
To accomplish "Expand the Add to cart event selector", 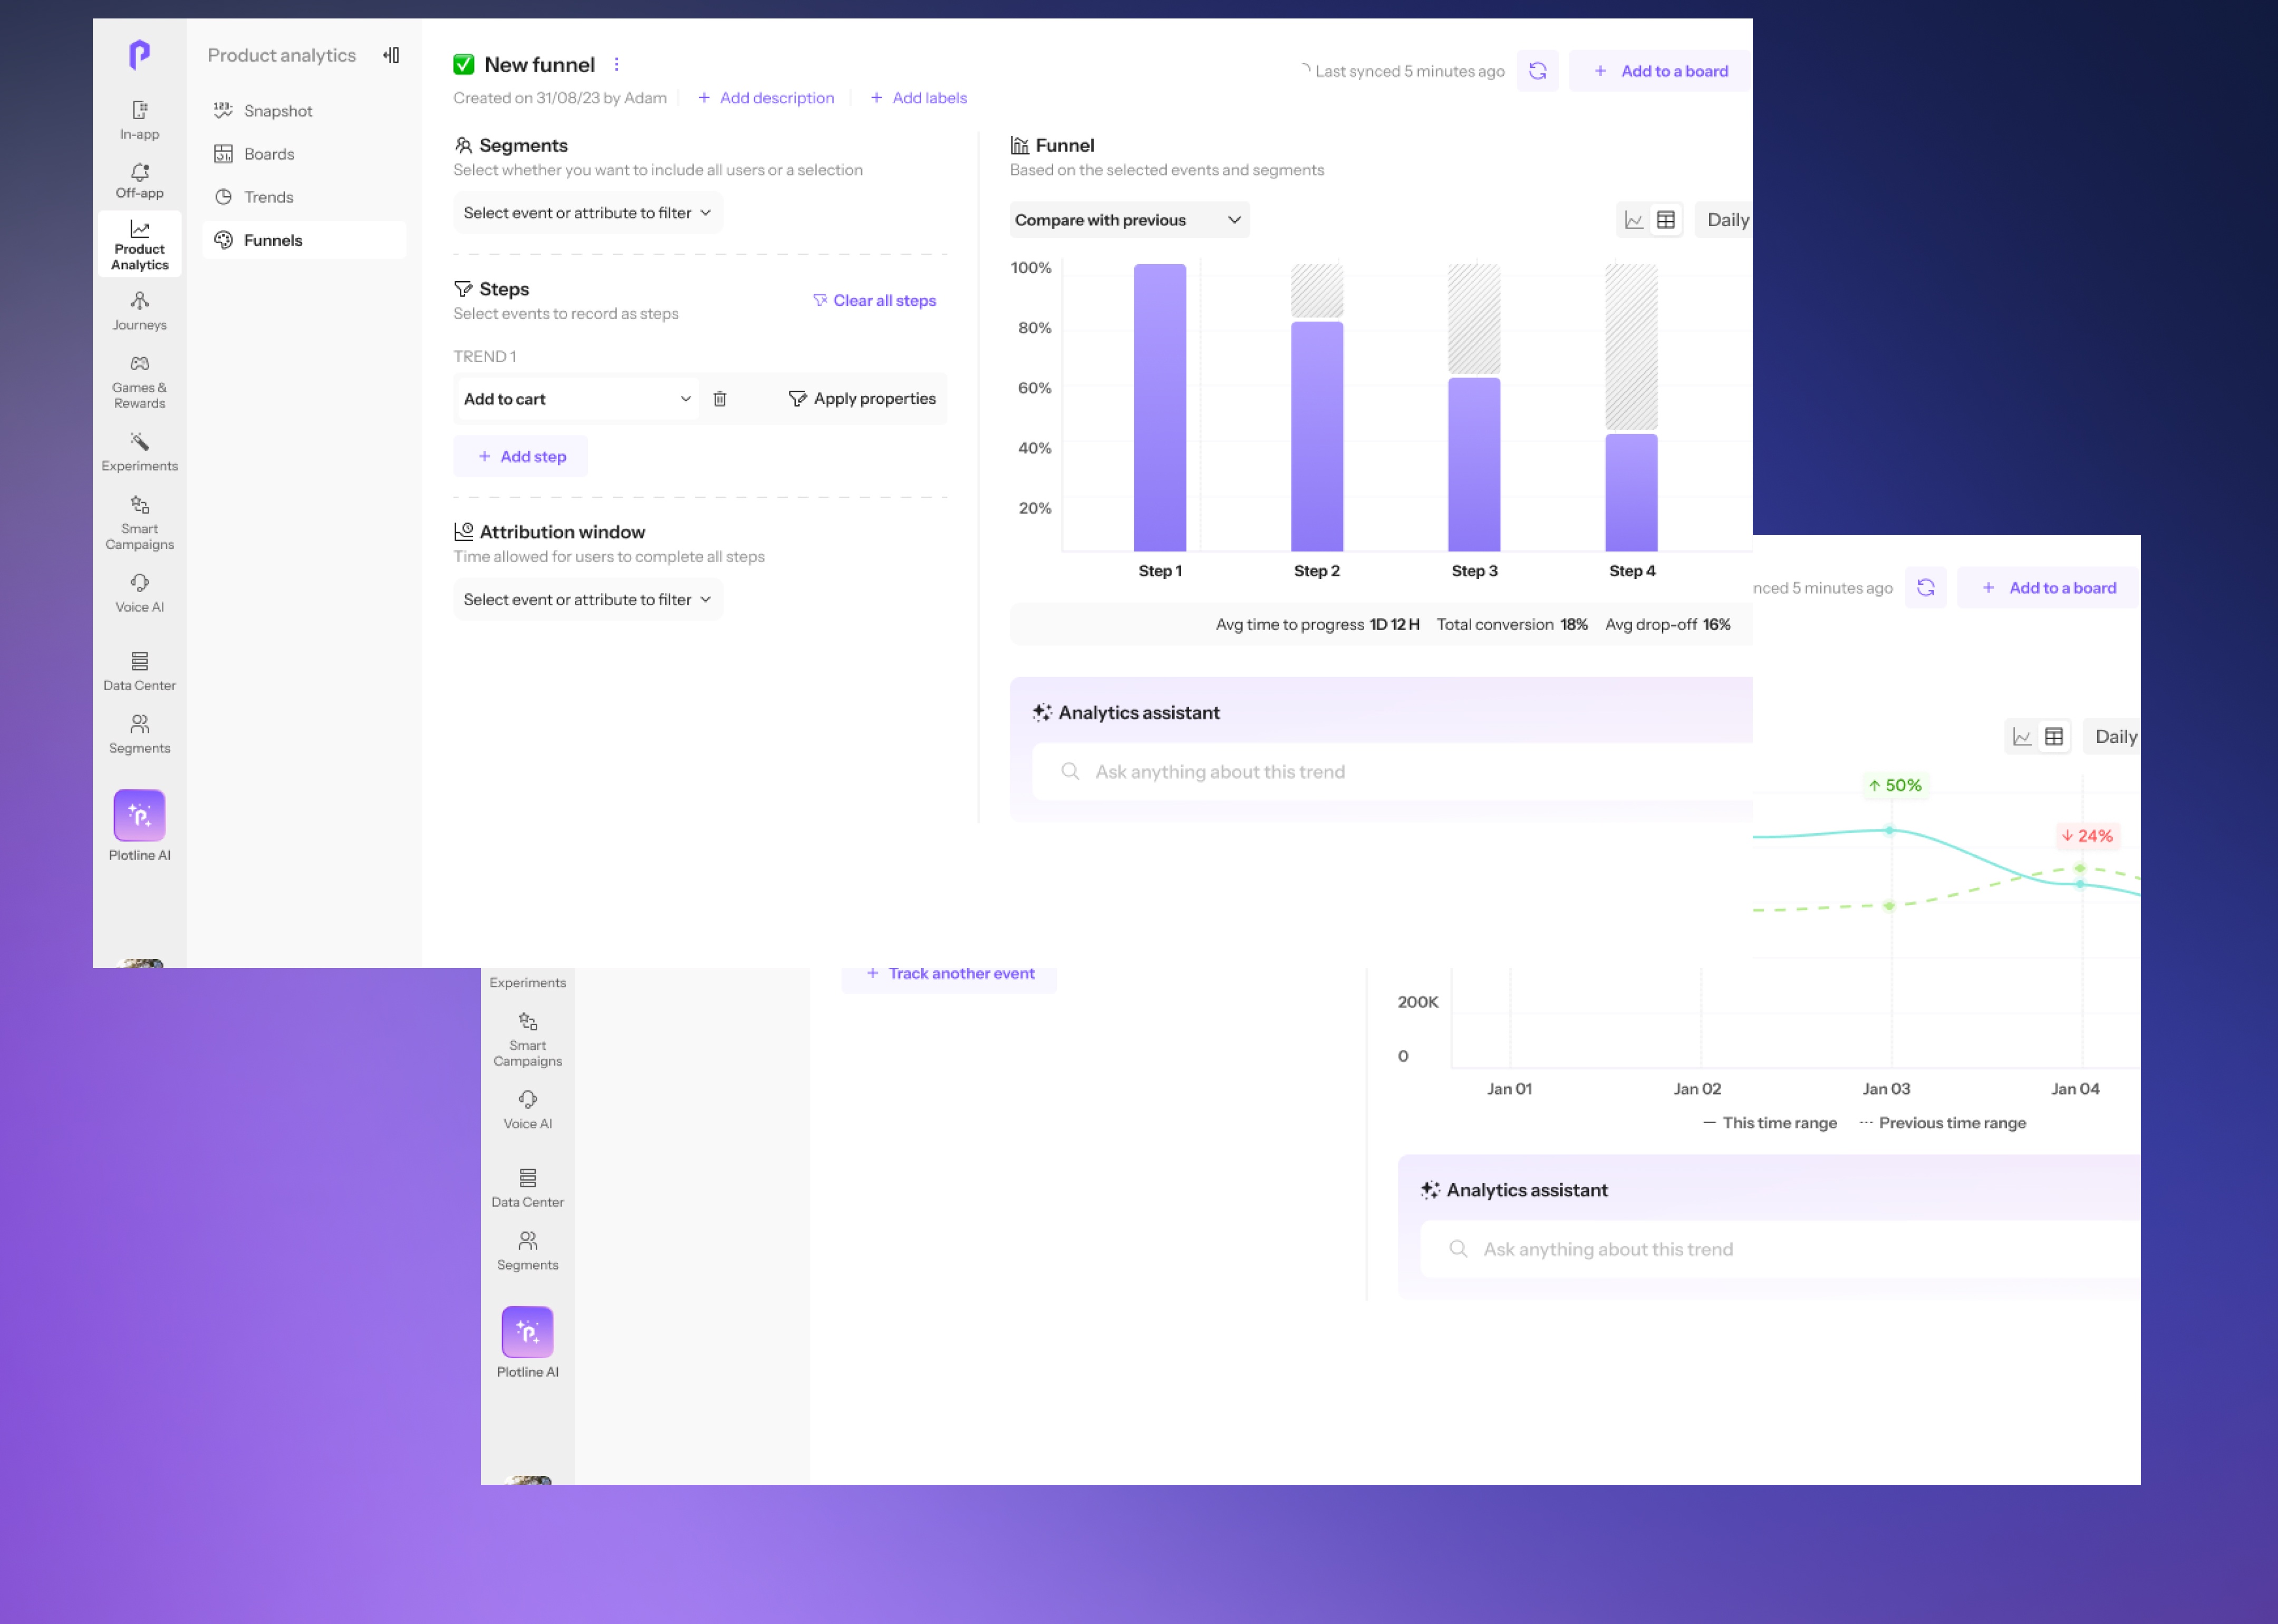I will [x=685, y=398].
